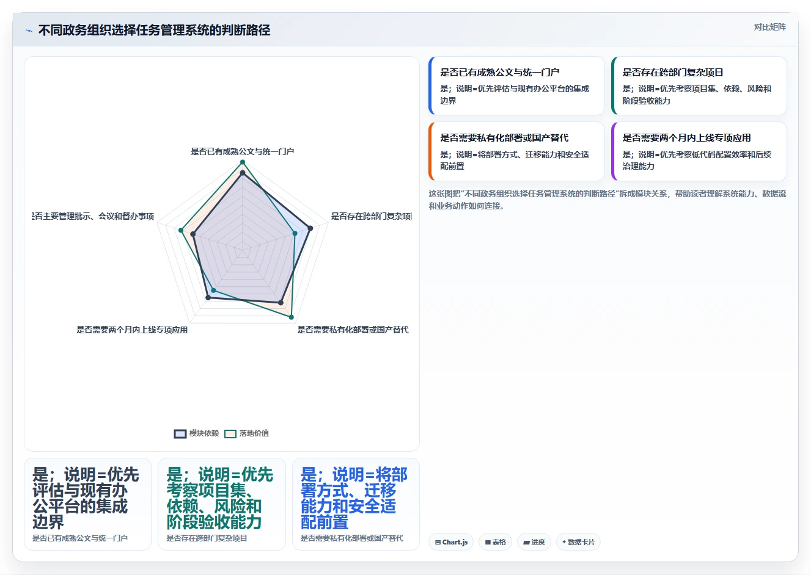Click dark 模块依赖 point on 批示会议督办 axis

click(193, 234)
